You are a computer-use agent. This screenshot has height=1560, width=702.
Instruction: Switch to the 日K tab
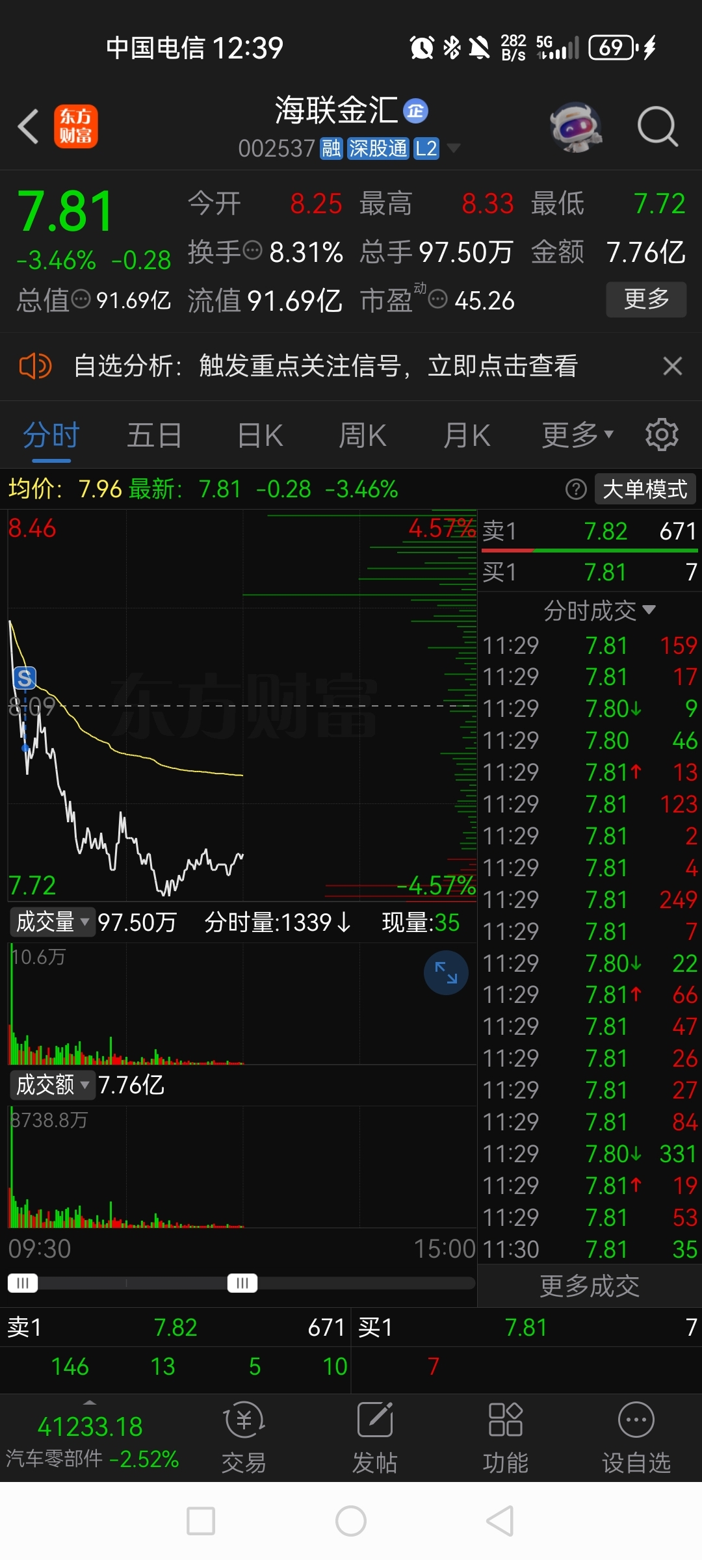coord(260,435)
